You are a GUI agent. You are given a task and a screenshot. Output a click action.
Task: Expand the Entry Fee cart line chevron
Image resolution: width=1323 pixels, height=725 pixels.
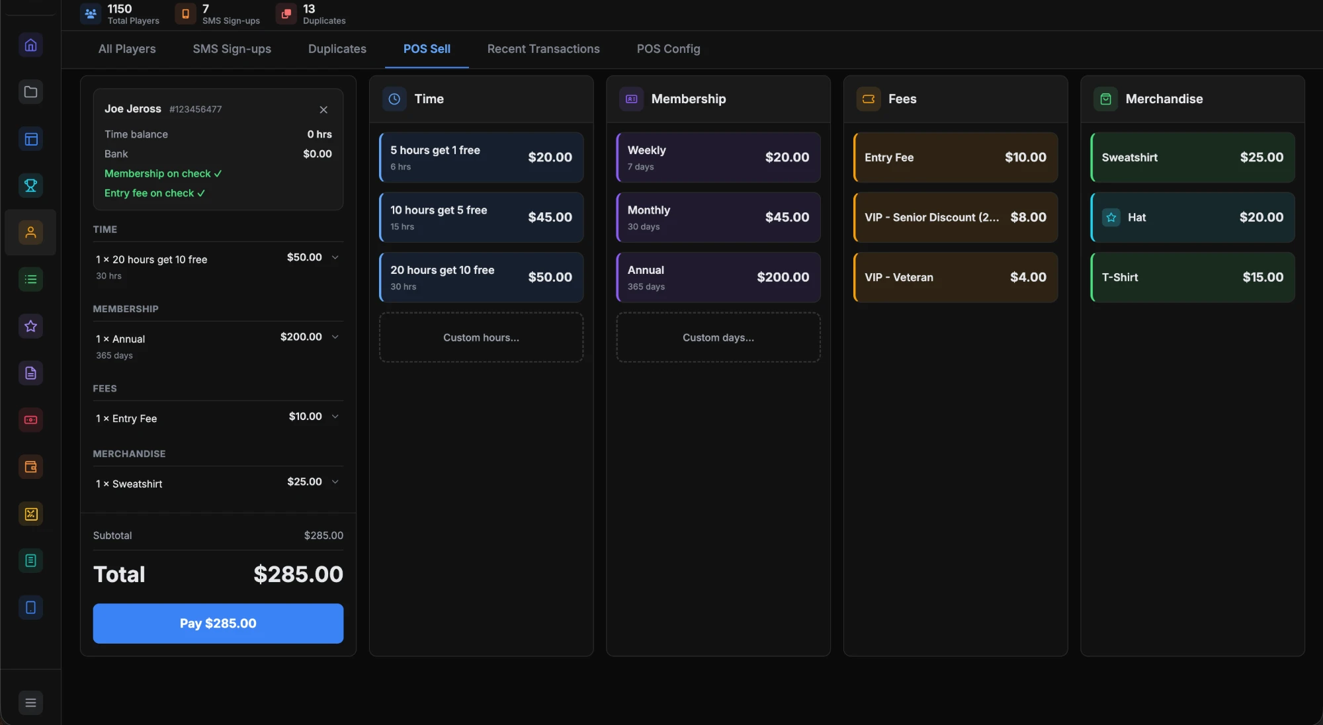(335, 416)
